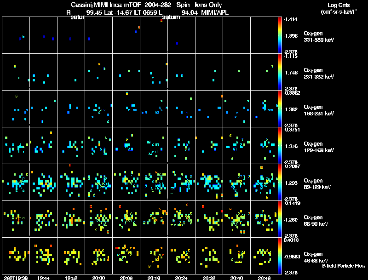Viewport: 368px width, 280px height.
Task: Click the '1.746' color scale value
Action: (x=292, y=73)
